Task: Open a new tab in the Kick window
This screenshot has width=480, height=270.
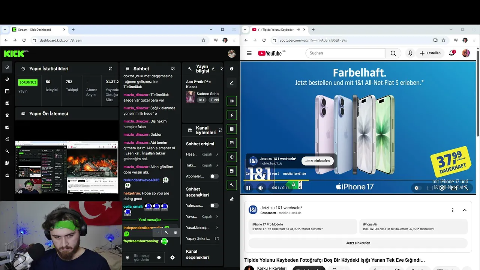Action: tap(73, 30)
